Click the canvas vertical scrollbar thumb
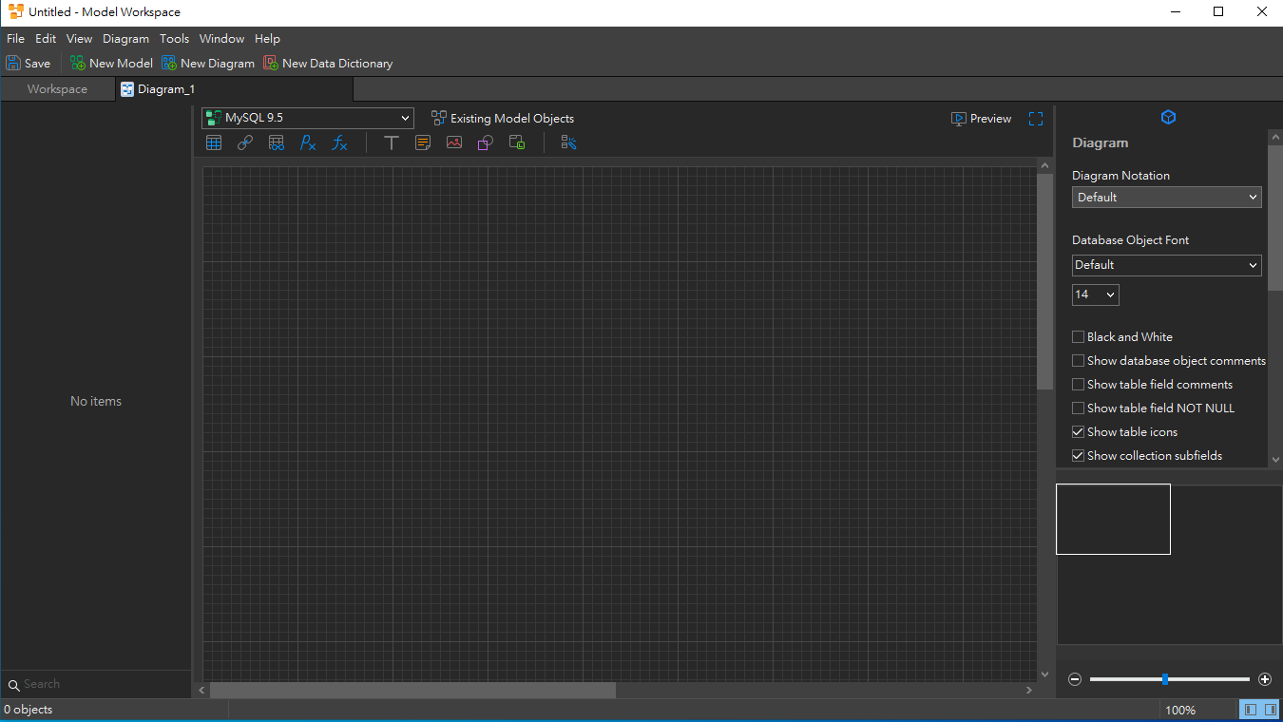The image size is (1283, 722). coord(1045,282)
